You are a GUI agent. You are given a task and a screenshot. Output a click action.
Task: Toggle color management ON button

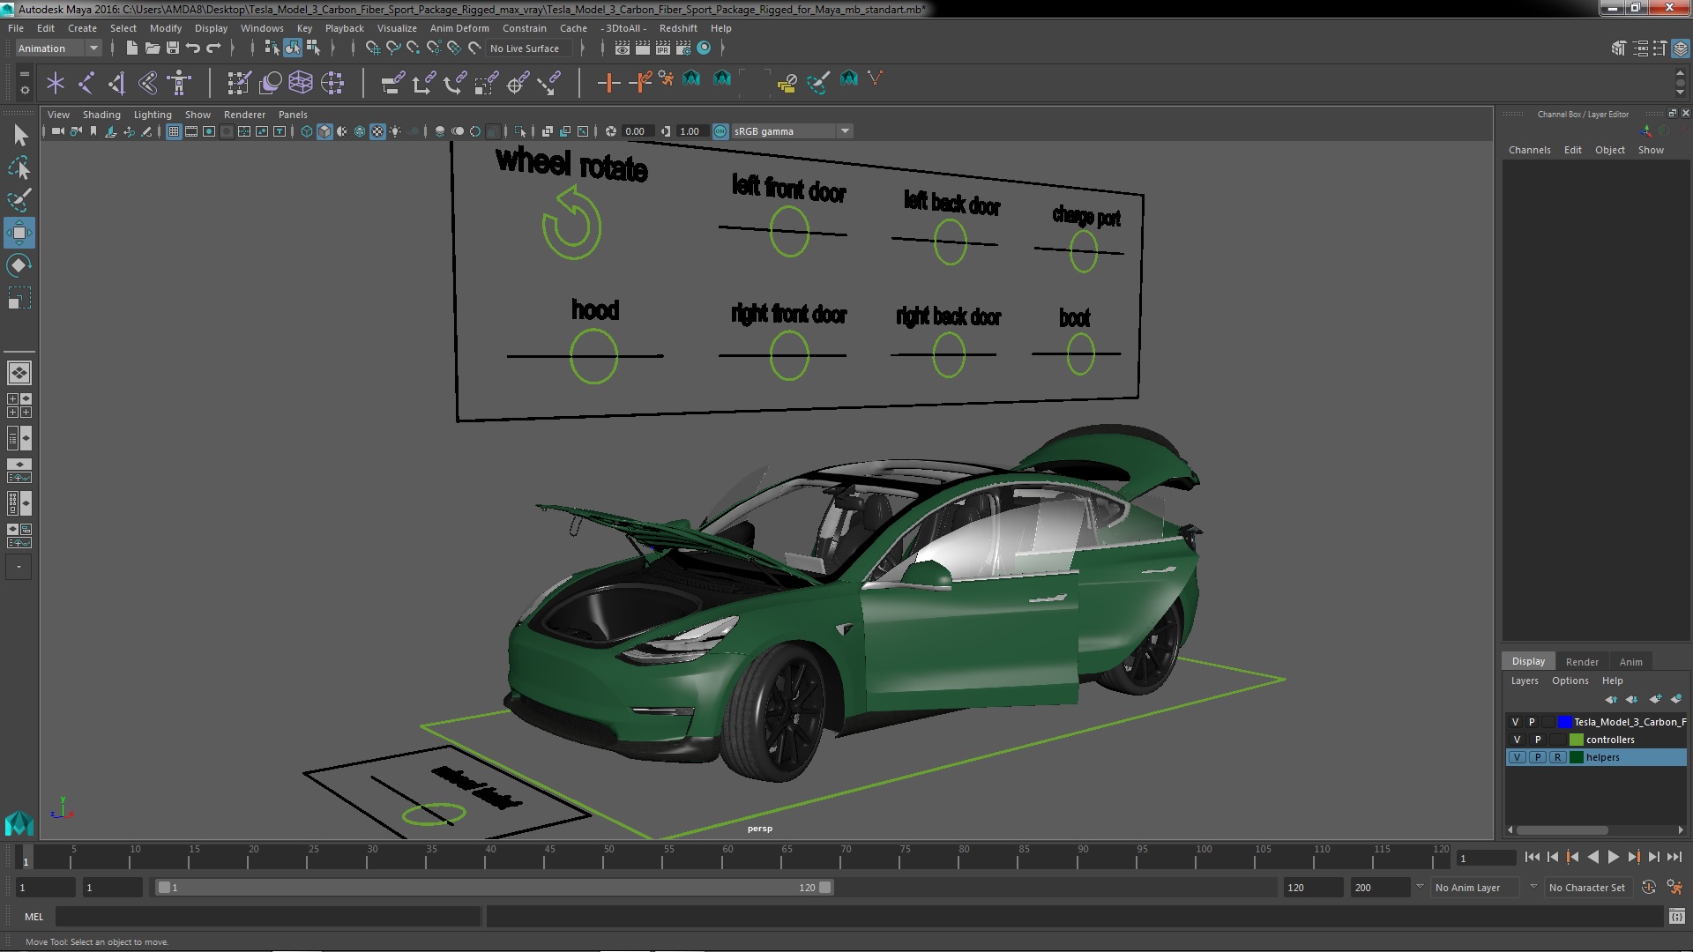(720, 131)
